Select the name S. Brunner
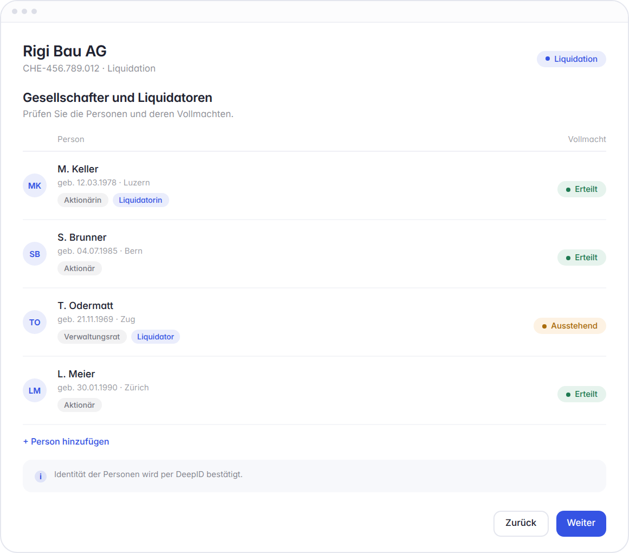The height and width of the screenshot is (553, 629). pyautogui.click(x=82, y=237)
